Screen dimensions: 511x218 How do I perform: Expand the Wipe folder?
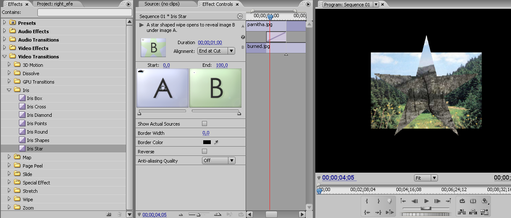[x=9, y=199]
